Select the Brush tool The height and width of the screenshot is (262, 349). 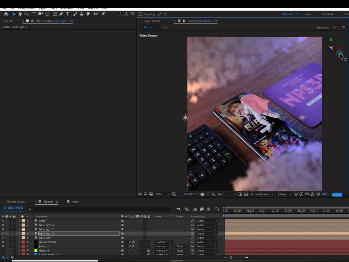click(x=75, y=14)
